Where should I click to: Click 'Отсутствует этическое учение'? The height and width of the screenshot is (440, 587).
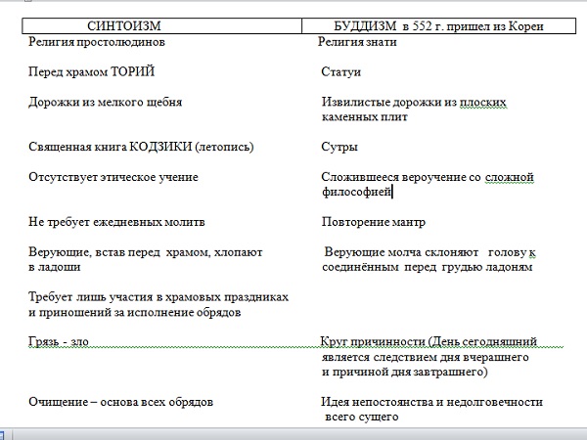113,177
